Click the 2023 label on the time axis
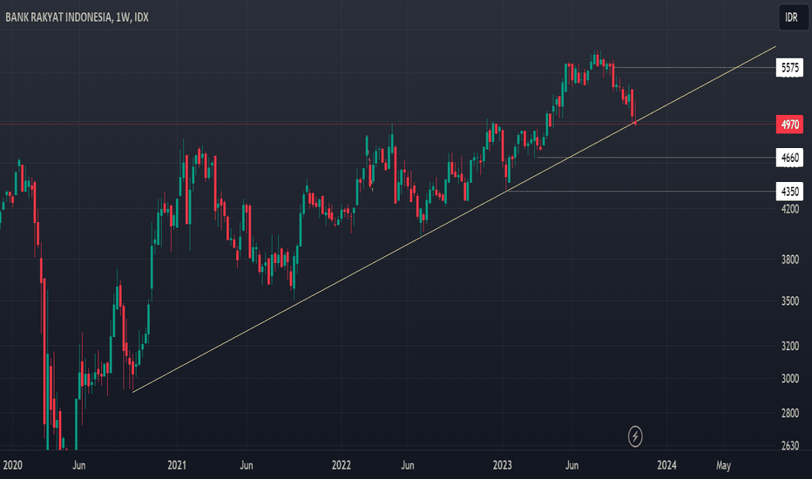Image resolution: width=812 pixels, height=479 pixels. click(503, 465)
